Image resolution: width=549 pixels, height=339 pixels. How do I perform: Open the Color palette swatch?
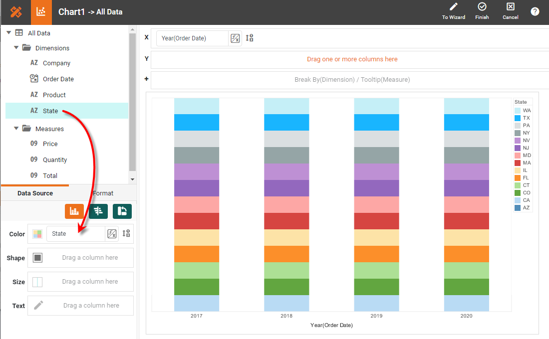click(x=37, y=234)
